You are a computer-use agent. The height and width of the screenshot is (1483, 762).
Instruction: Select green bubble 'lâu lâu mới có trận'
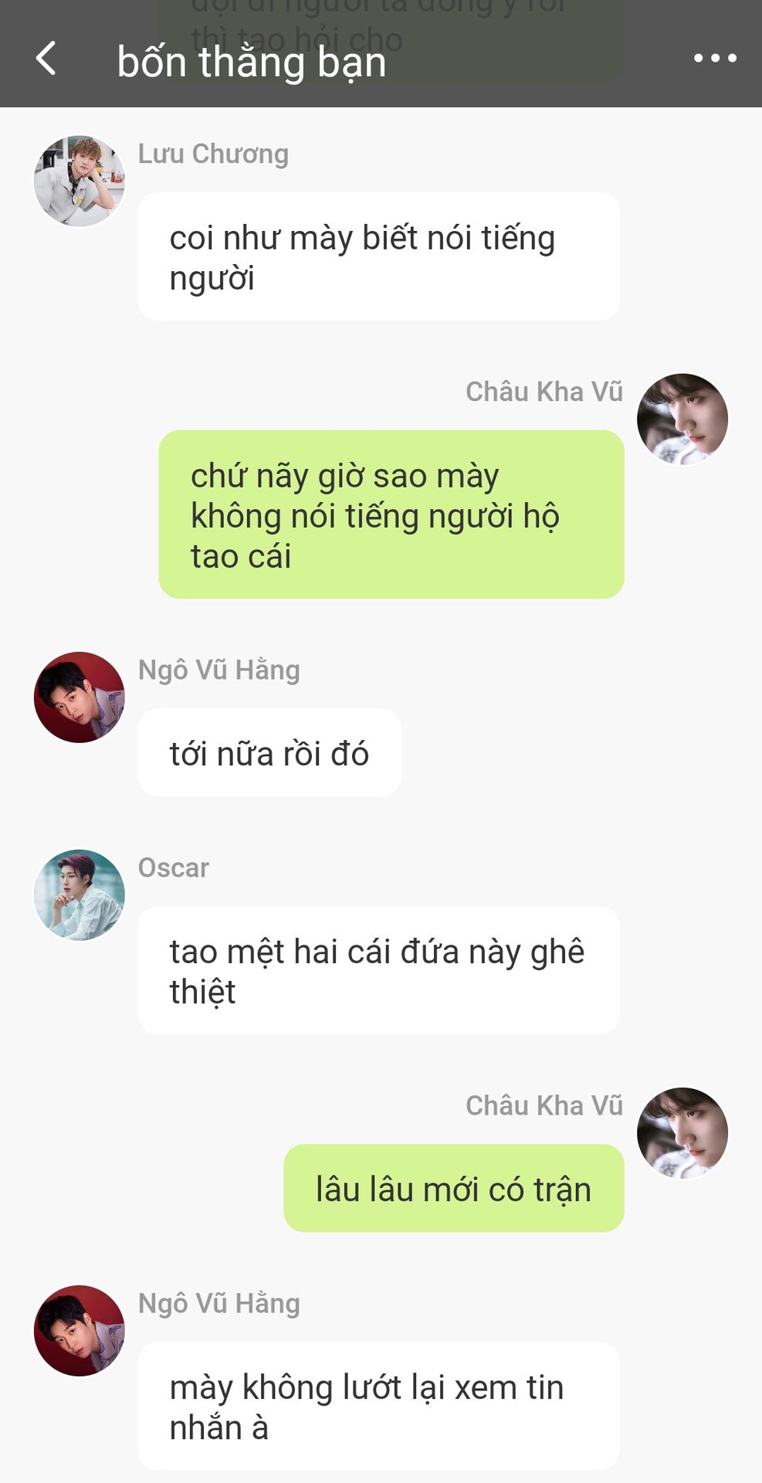(x=454, y=1188)
